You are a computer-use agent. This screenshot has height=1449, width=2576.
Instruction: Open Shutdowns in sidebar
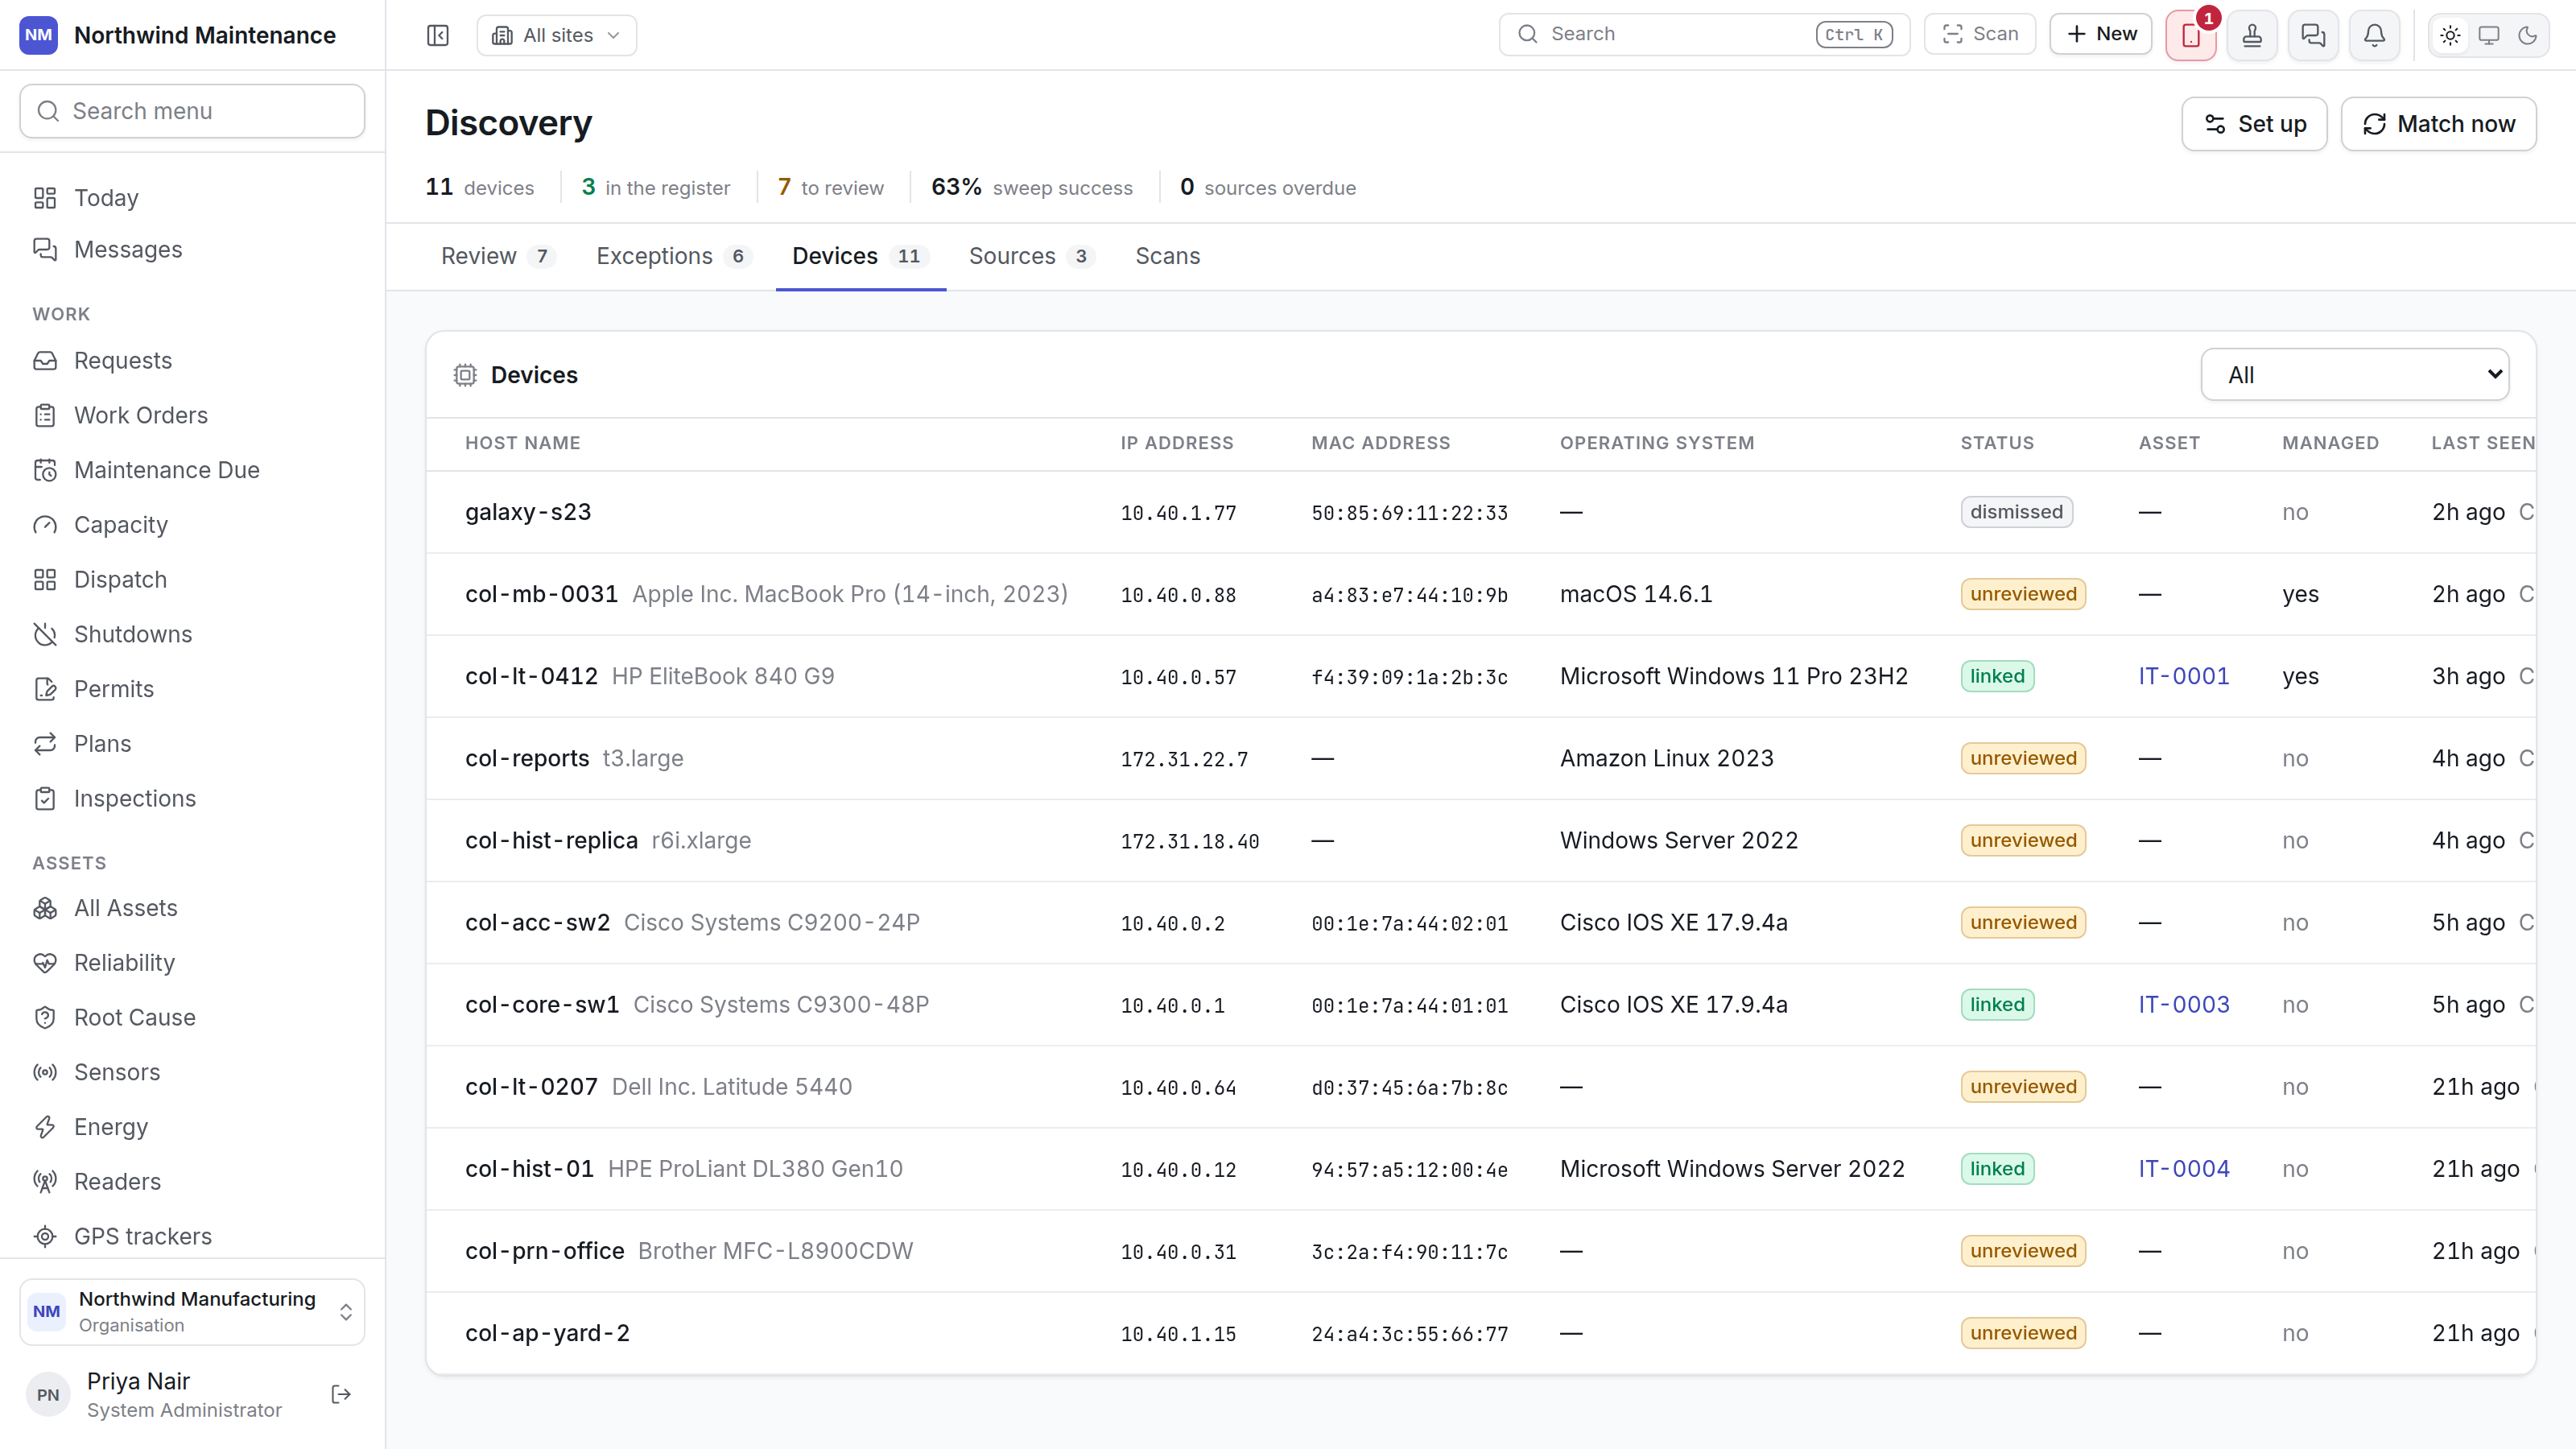(192, 634)
